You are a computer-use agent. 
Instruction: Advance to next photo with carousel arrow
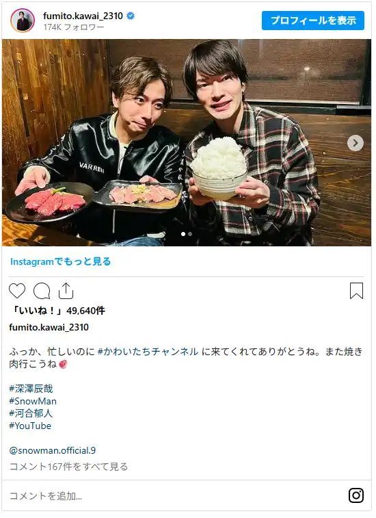tap(355, 143)
